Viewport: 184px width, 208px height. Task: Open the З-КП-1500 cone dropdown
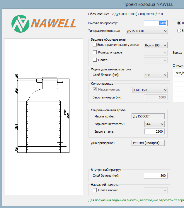click(150, 90)
